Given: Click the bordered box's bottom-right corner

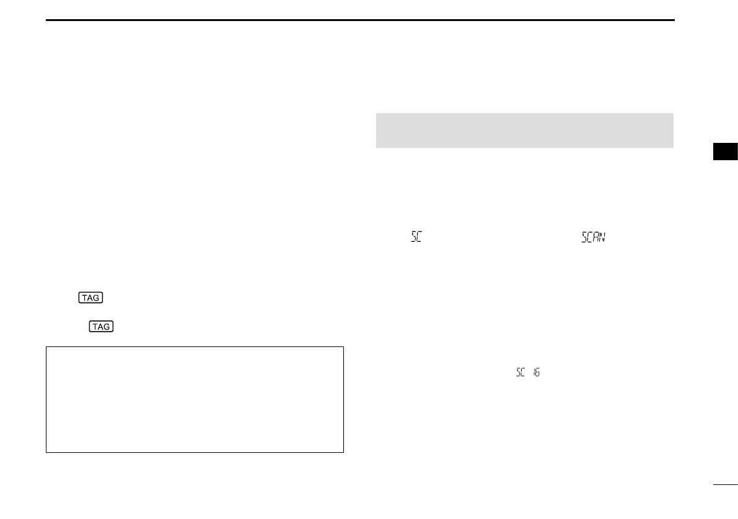Looking at the screenshot, I should (343, 452).
